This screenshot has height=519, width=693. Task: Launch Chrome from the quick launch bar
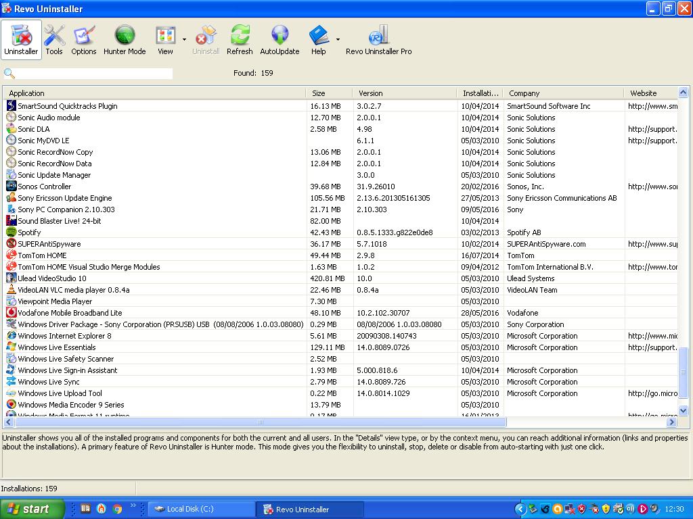(x=118, y=509)
